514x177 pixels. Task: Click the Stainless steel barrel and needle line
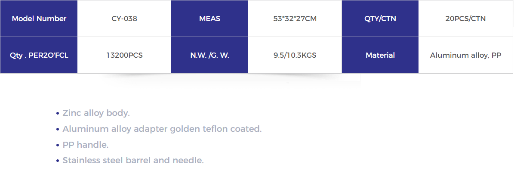click(x=133, y=161)
